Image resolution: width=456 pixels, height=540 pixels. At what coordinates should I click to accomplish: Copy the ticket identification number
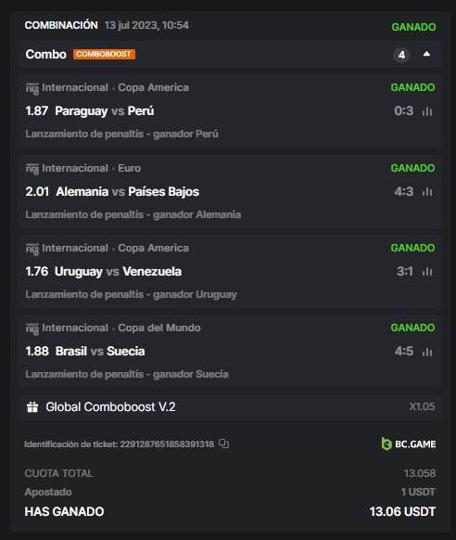tap(223, 444)
